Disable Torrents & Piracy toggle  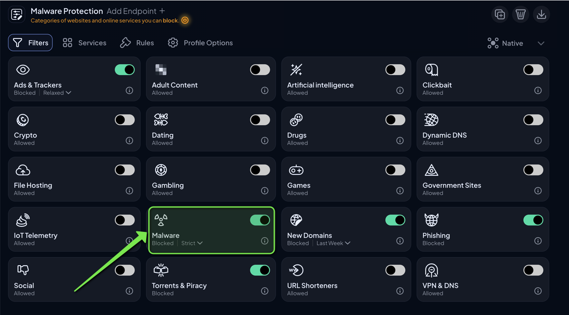click(x=260, y=270)
